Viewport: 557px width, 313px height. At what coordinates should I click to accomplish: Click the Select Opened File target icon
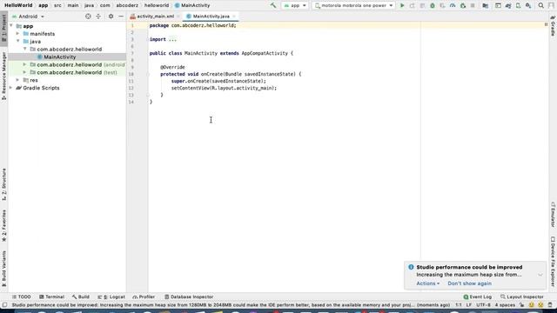(x=88, y=17)
